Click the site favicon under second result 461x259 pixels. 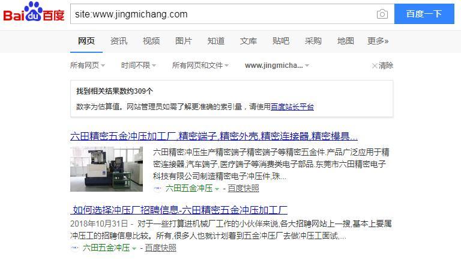[74, 248]
